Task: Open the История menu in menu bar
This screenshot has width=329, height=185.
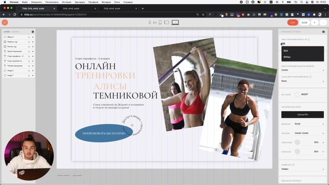Action: point(66,2)
